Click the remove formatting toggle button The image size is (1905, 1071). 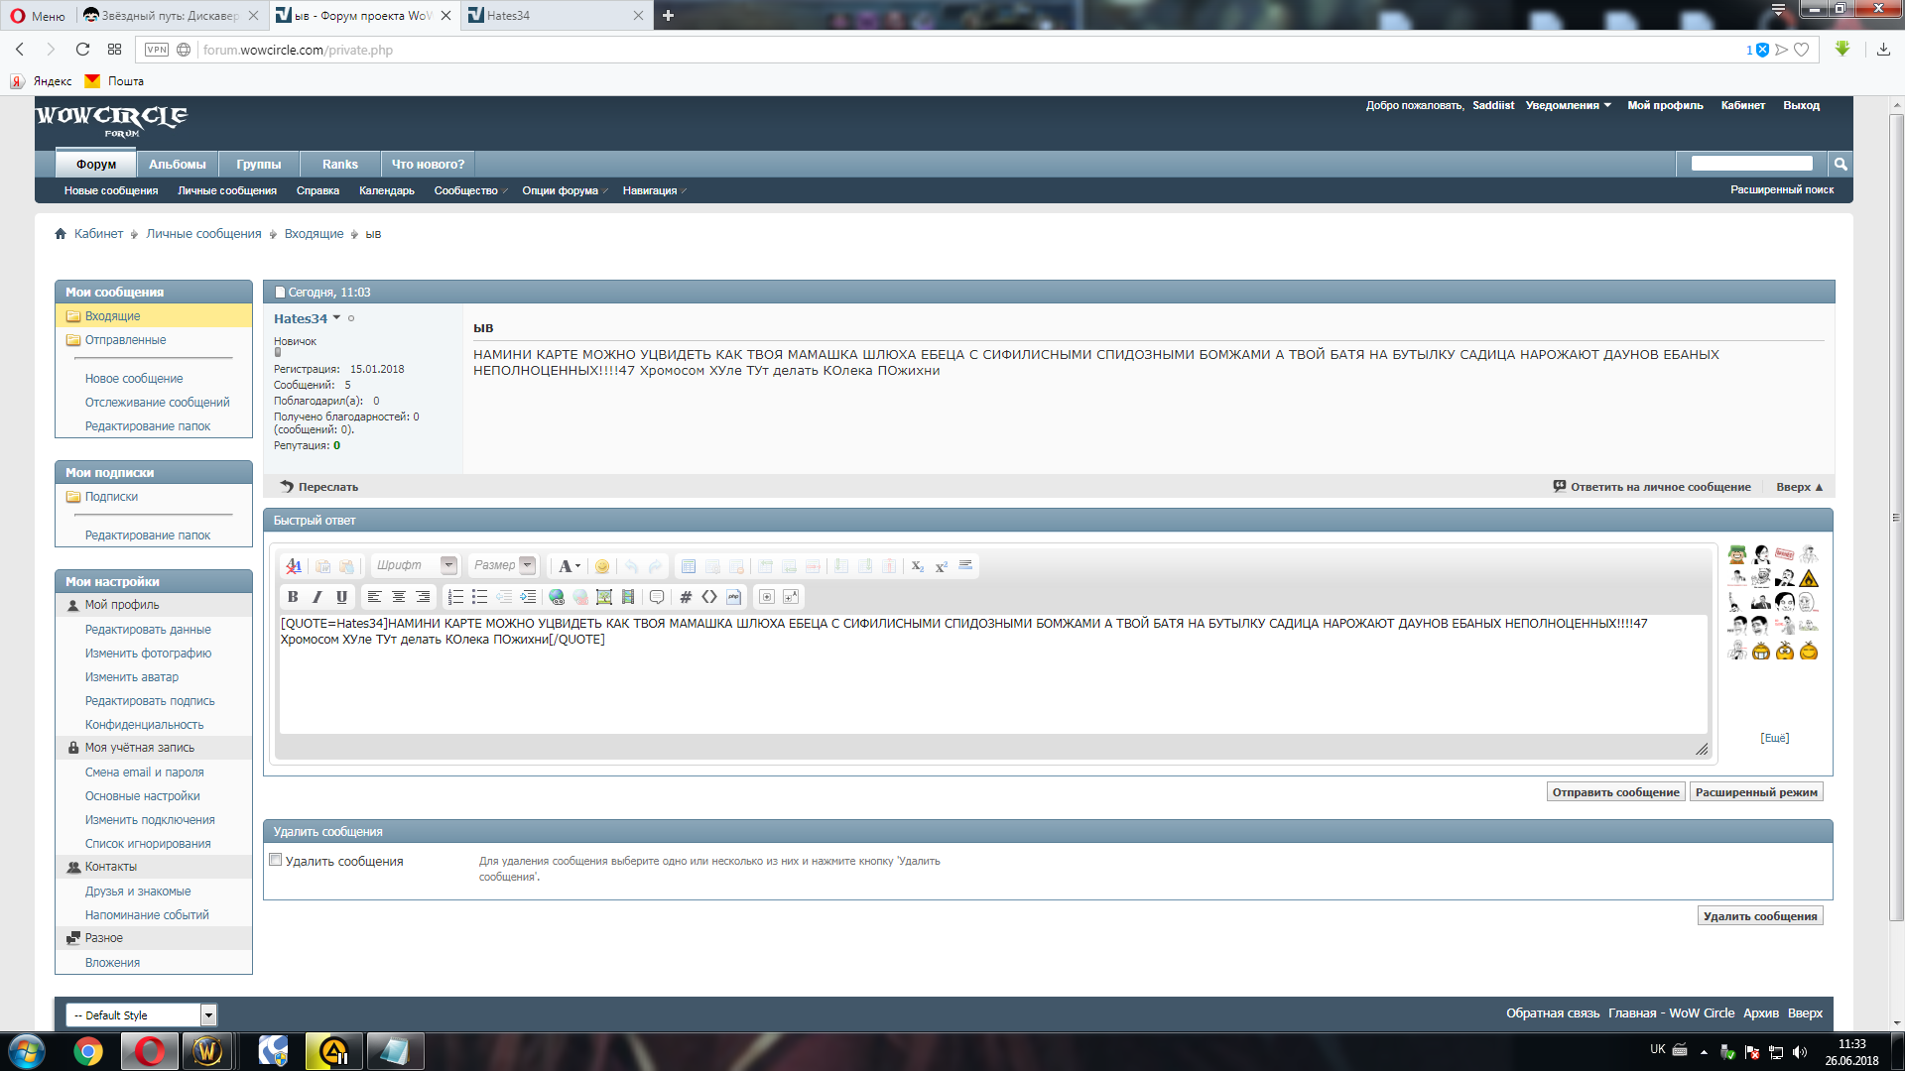pos(294,566)
